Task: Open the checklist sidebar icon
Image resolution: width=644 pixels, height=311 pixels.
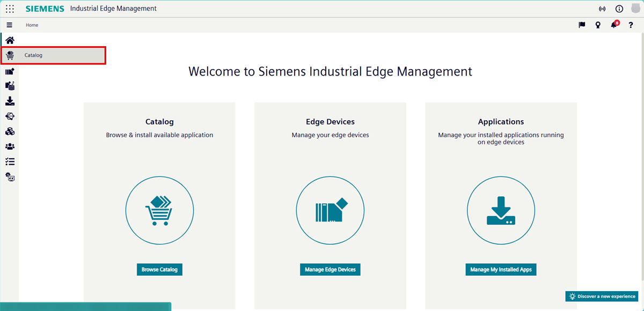Action: [10, 161]
